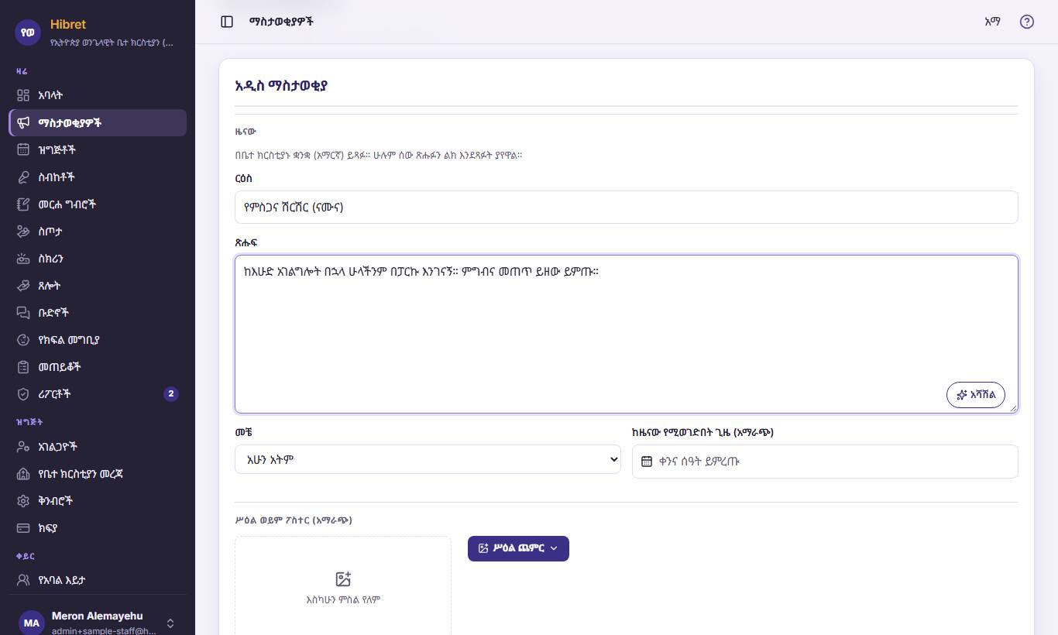The image size is (1058, 635).
Task: Click the አባላት grid icon
Action: 23,95
